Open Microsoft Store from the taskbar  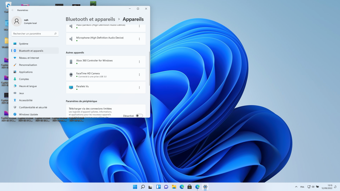[190, 187]
